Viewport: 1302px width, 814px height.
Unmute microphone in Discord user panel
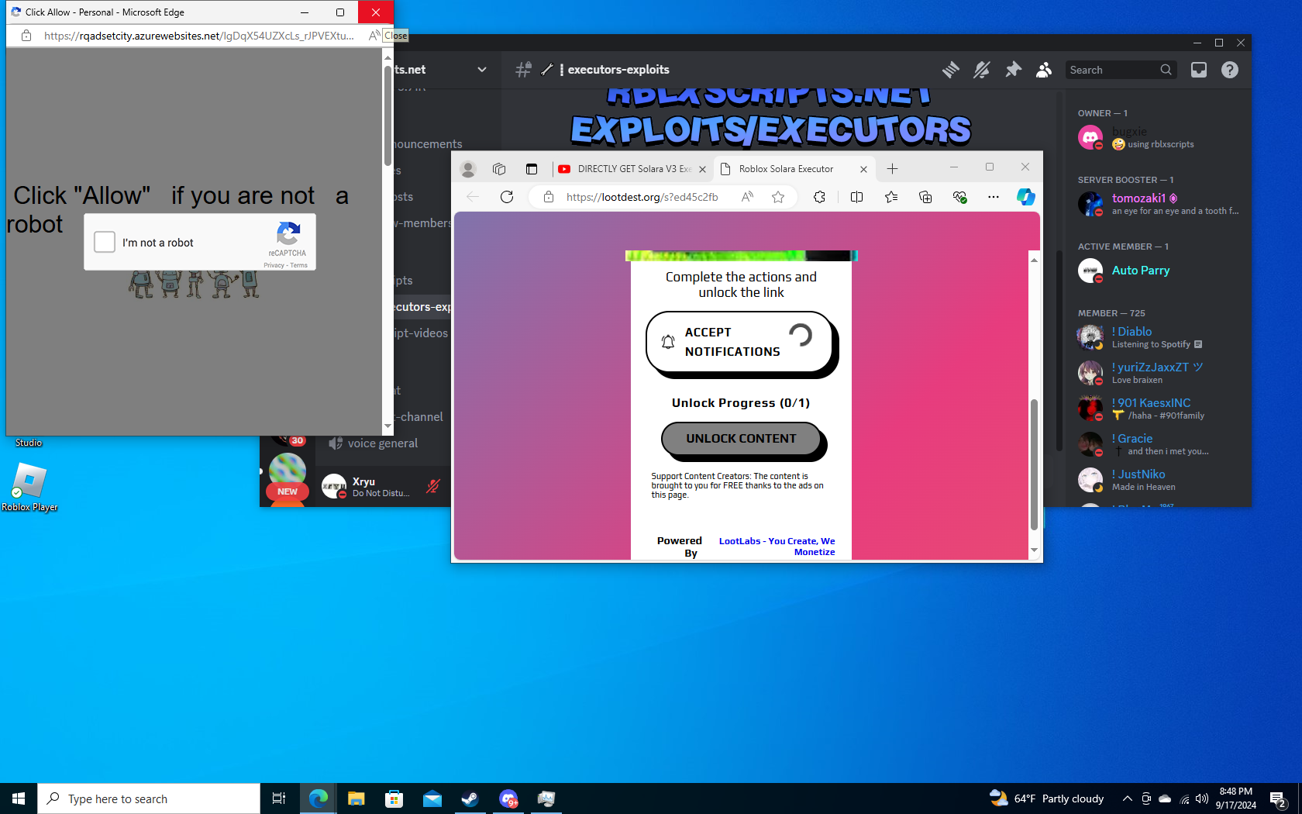pyautogui.click(x=433, y=486)
